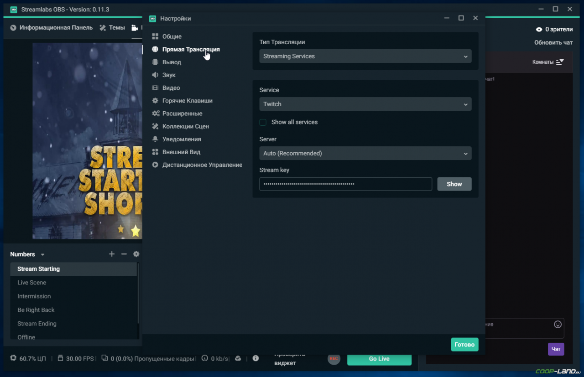Open the Server dropdown Auto (Recommended)
The width and height of the screenshot is (584, 377).
365,153
